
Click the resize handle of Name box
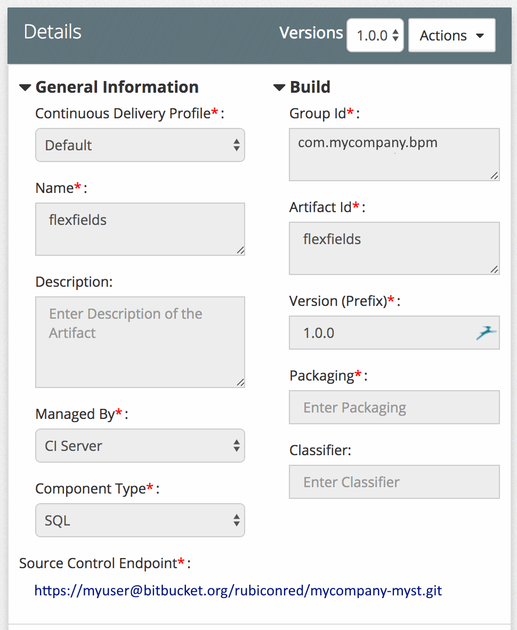240,251
